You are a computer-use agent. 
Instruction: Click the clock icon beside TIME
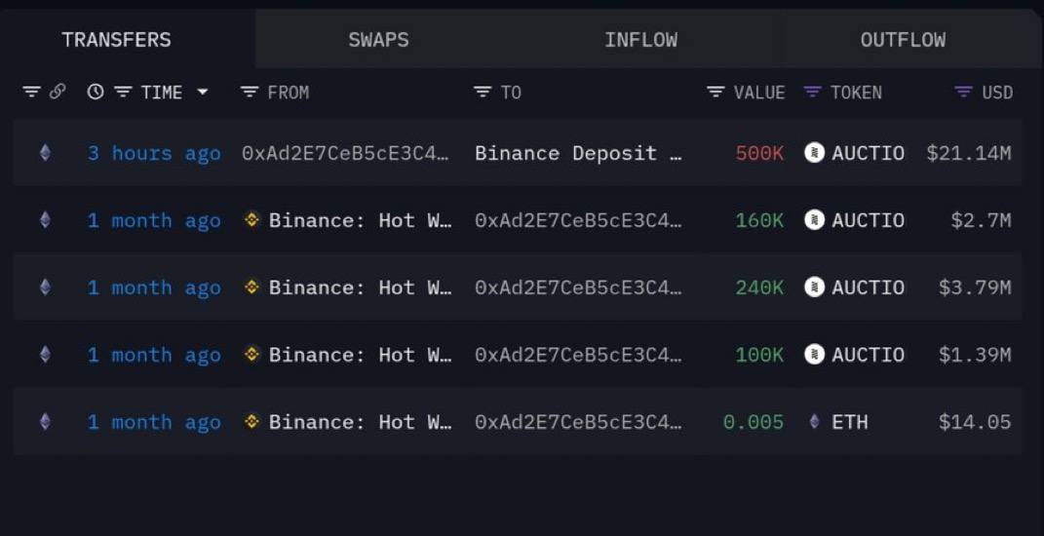pos(96,92)
